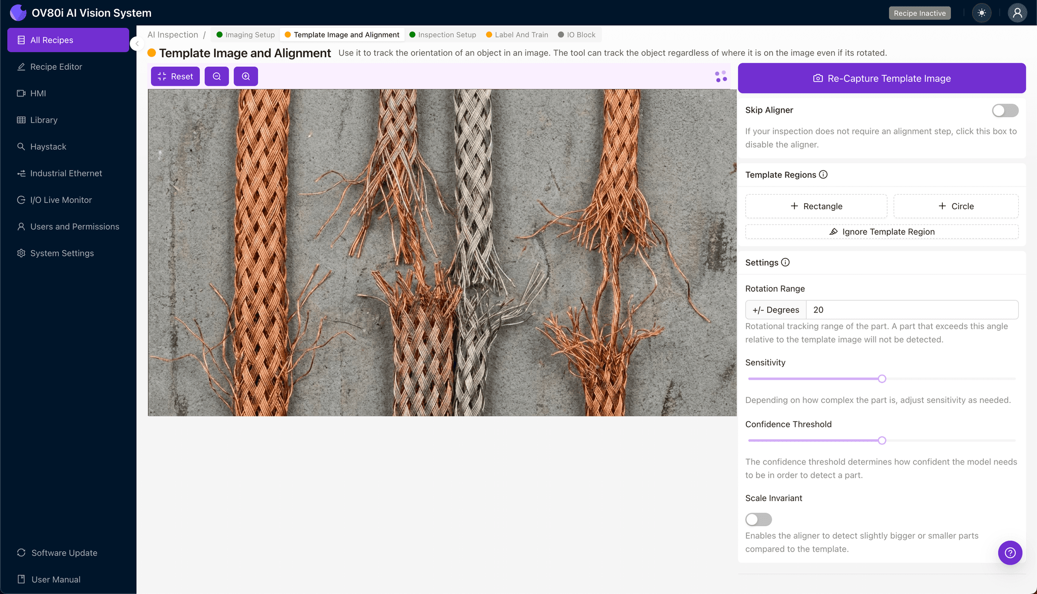Click the Recipe Inactive status badge

(x=920, y=13)
